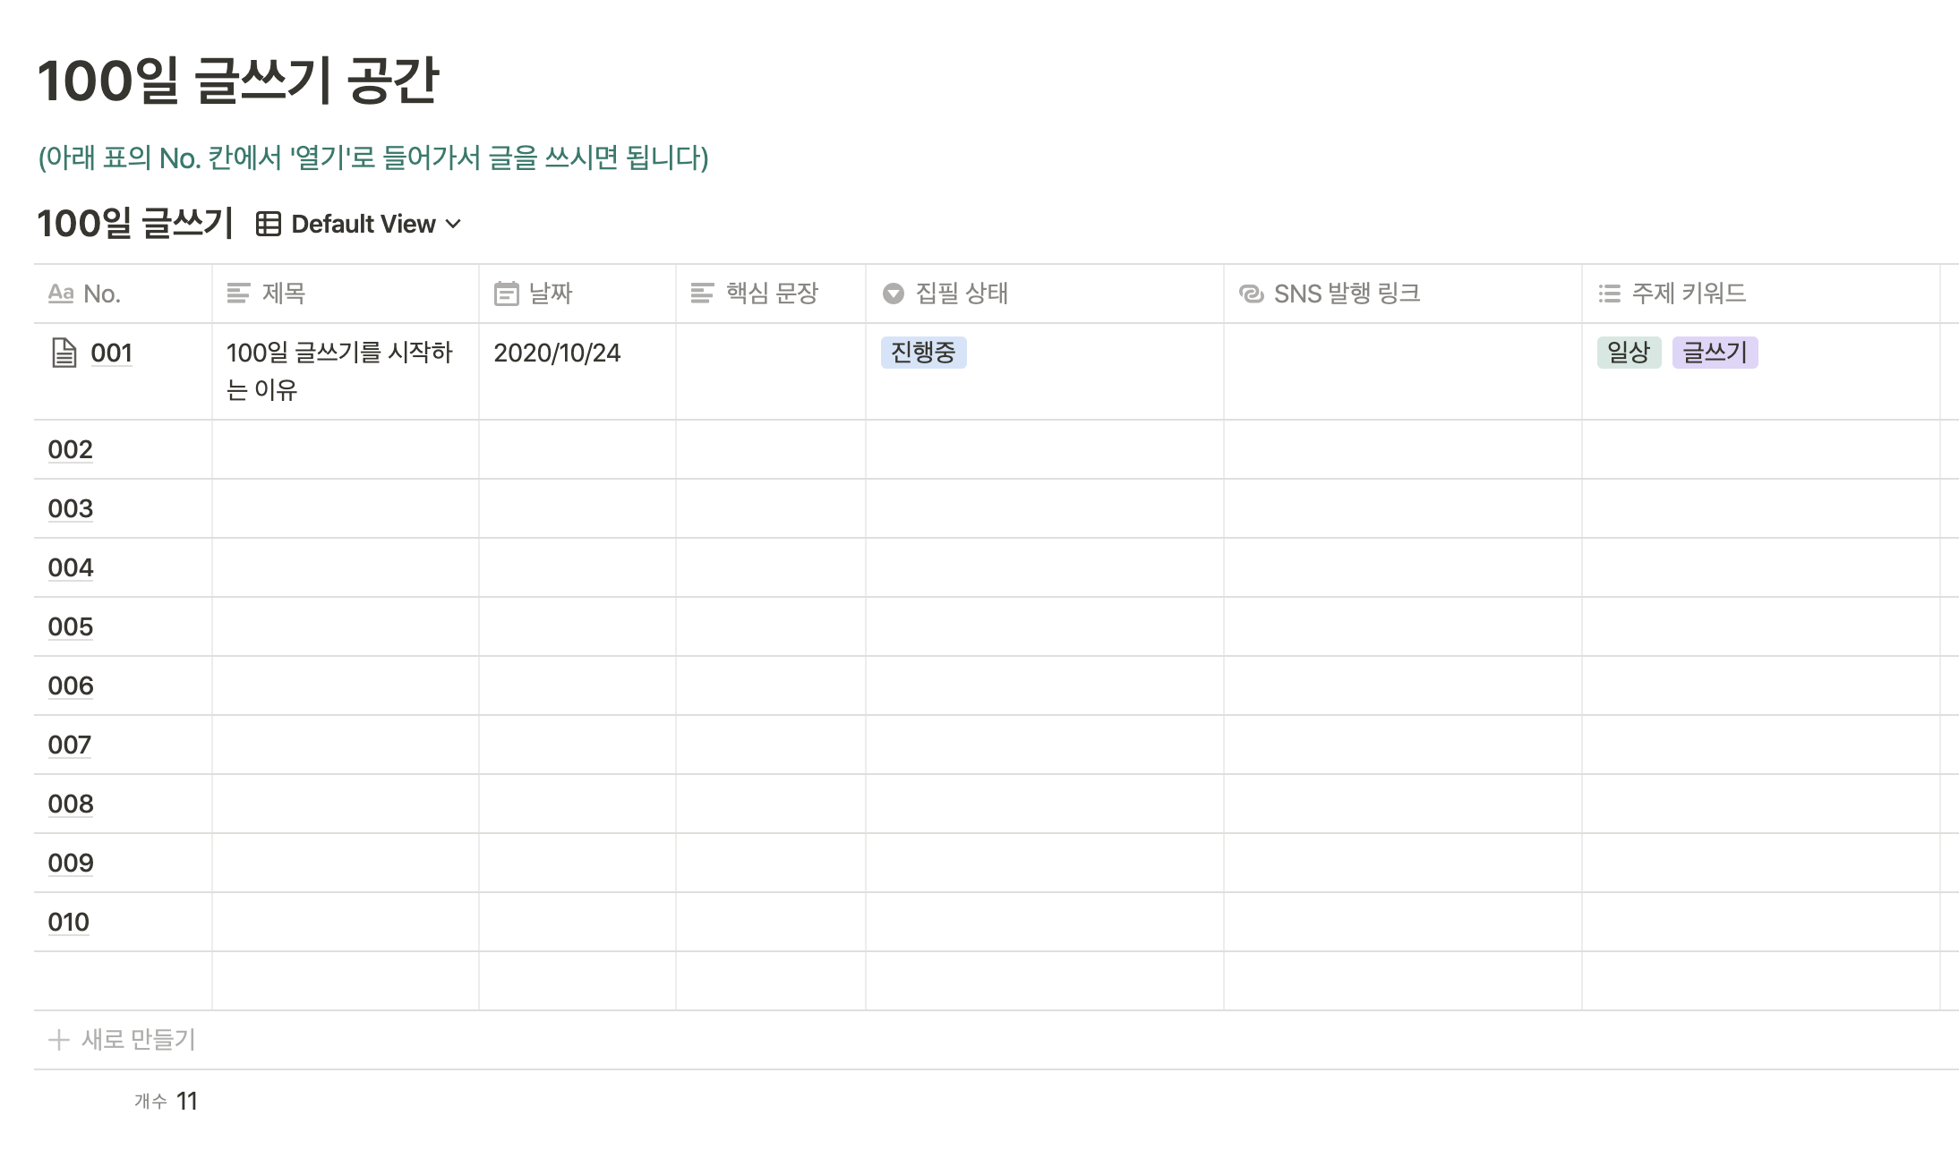Screen dimensions: 1959x1158
Task: Click the list icon in 주제 키워드 header
Action: coord(1609,294)
